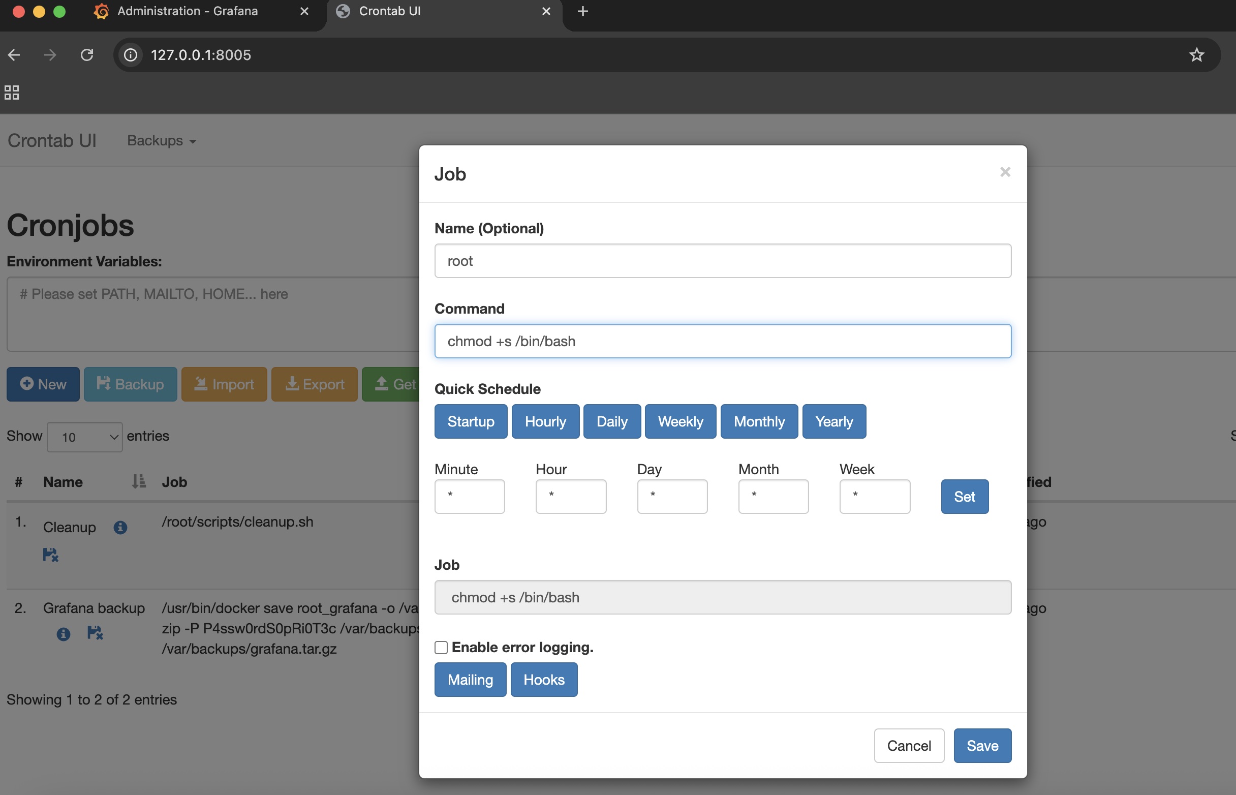Open the Hooks settings
The height and width of the screenshot is (795, 1236).
pyautogui.click(x=543, y=680)
